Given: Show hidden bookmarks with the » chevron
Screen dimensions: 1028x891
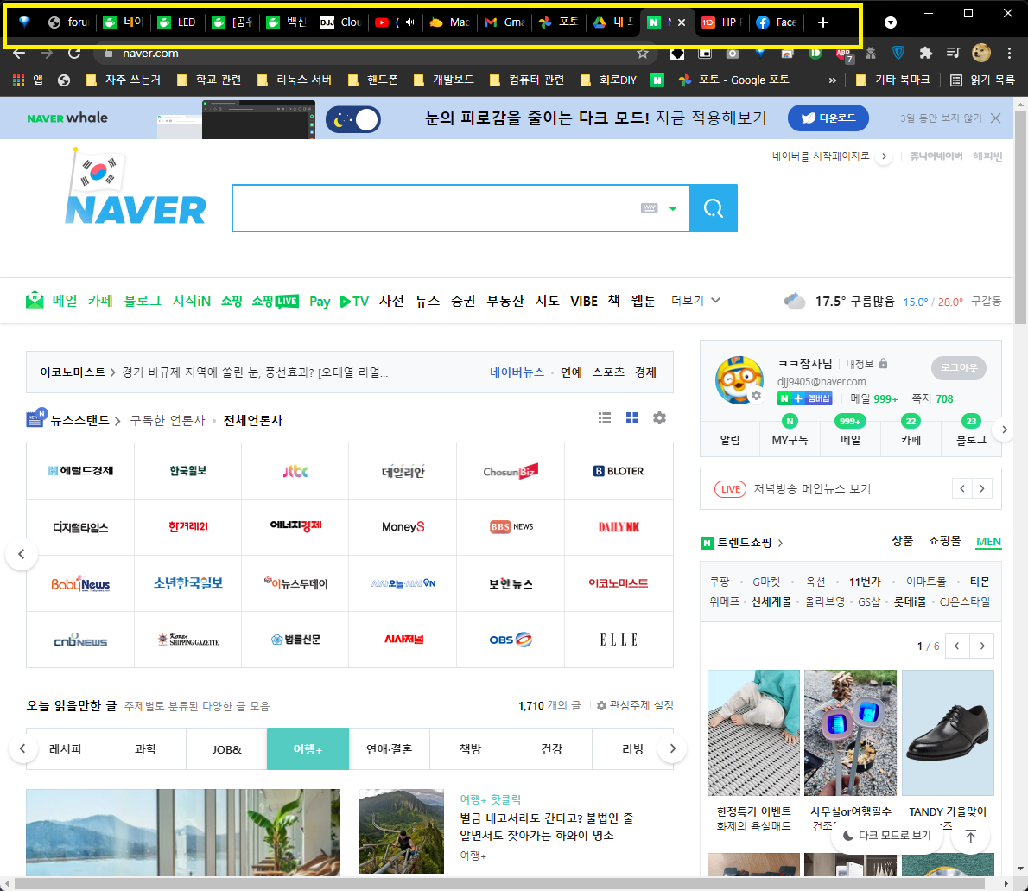Looking at the screenshot, I should (833, 80).
